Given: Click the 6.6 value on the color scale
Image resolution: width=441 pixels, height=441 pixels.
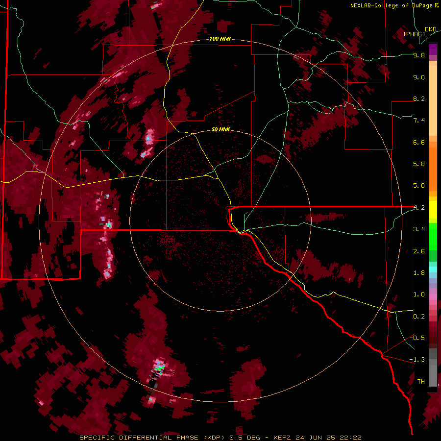Looking at the screenshot, I should coord(419,142).
